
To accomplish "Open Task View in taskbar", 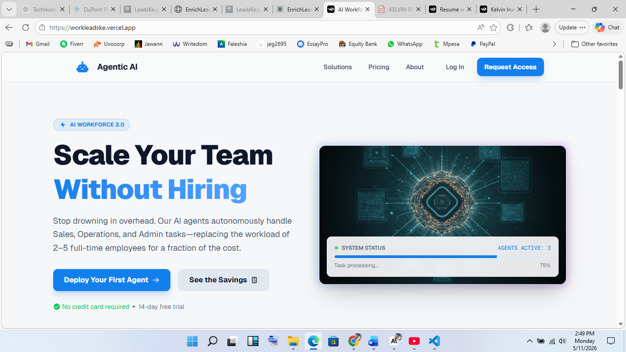I will (232, 341).
